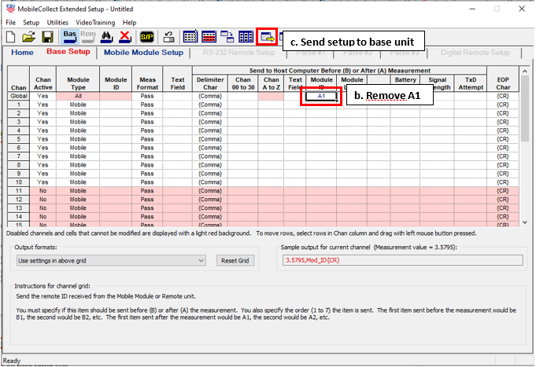Click the yellow S/P toolbar icon
536x367 pixels.
(147, 37)
